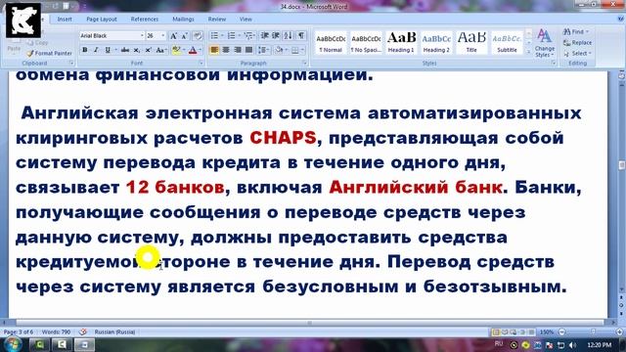Open the font color dropdown arrow
This screenshot has height=352, width=626.
(x=200, y=50)
